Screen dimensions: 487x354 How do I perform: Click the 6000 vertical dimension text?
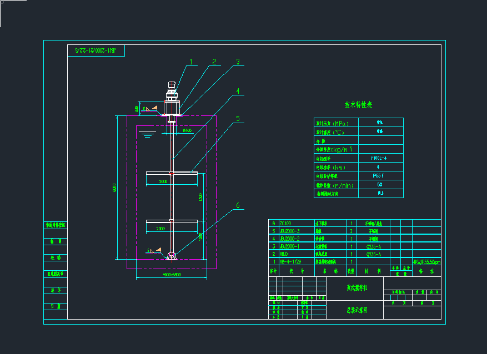[x=115, y=189]
